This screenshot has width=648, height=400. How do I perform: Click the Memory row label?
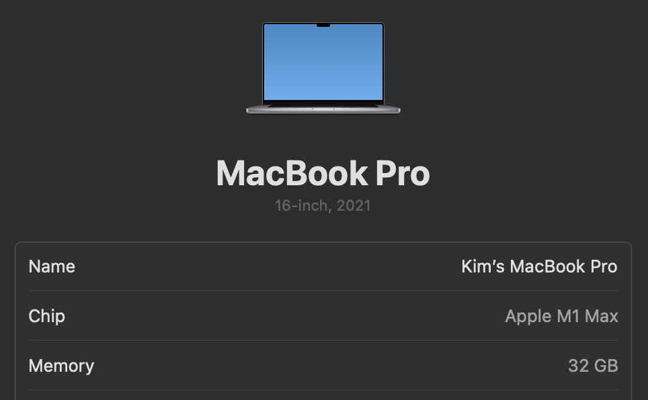click(61, 366)
